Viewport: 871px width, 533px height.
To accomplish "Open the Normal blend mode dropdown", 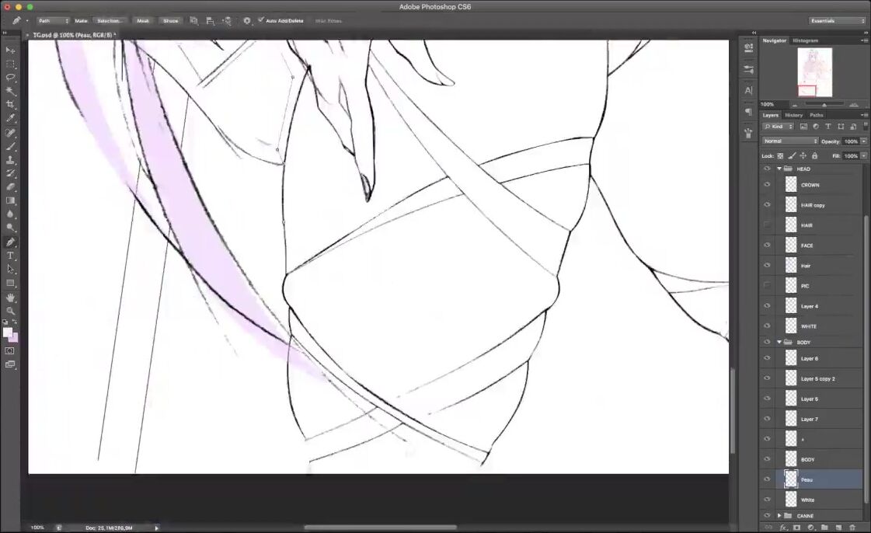I will pos(790,141).
